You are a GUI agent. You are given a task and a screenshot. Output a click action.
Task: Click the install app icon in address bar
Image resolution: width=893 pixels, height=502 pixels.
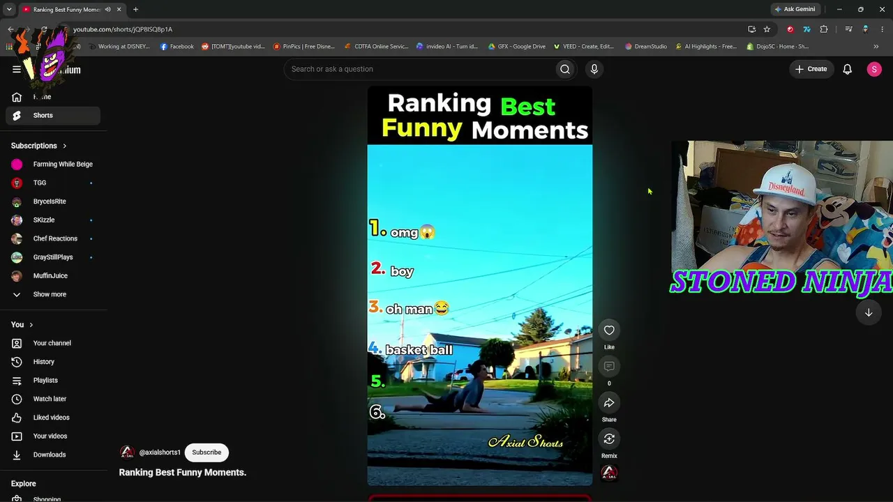(751, 29)
